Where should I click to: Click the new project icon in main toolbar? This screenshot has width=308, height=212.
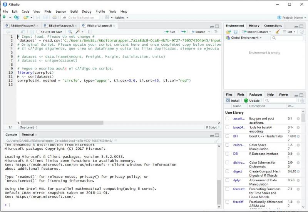click(x=17, y=17)
